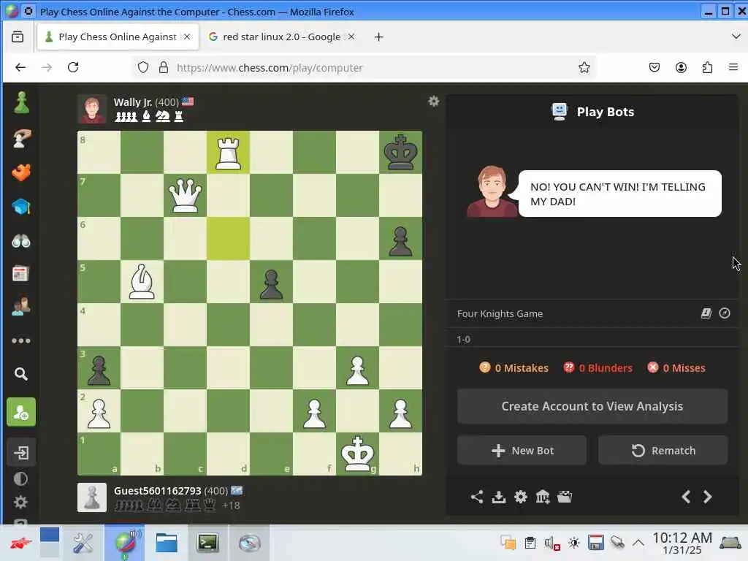Open the Watch binoculars icon
Viewport: 748px width, 561px height.
pyautogui.click(x=21, y=241)
